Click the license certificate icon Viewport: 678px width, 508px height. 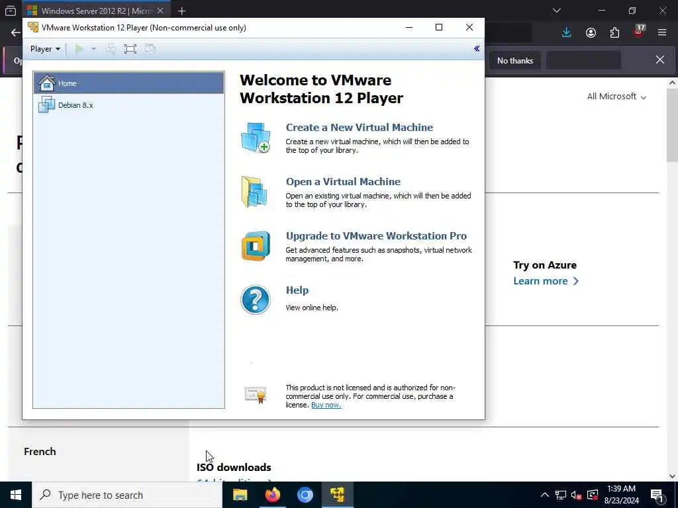click(x=256, y=395)
